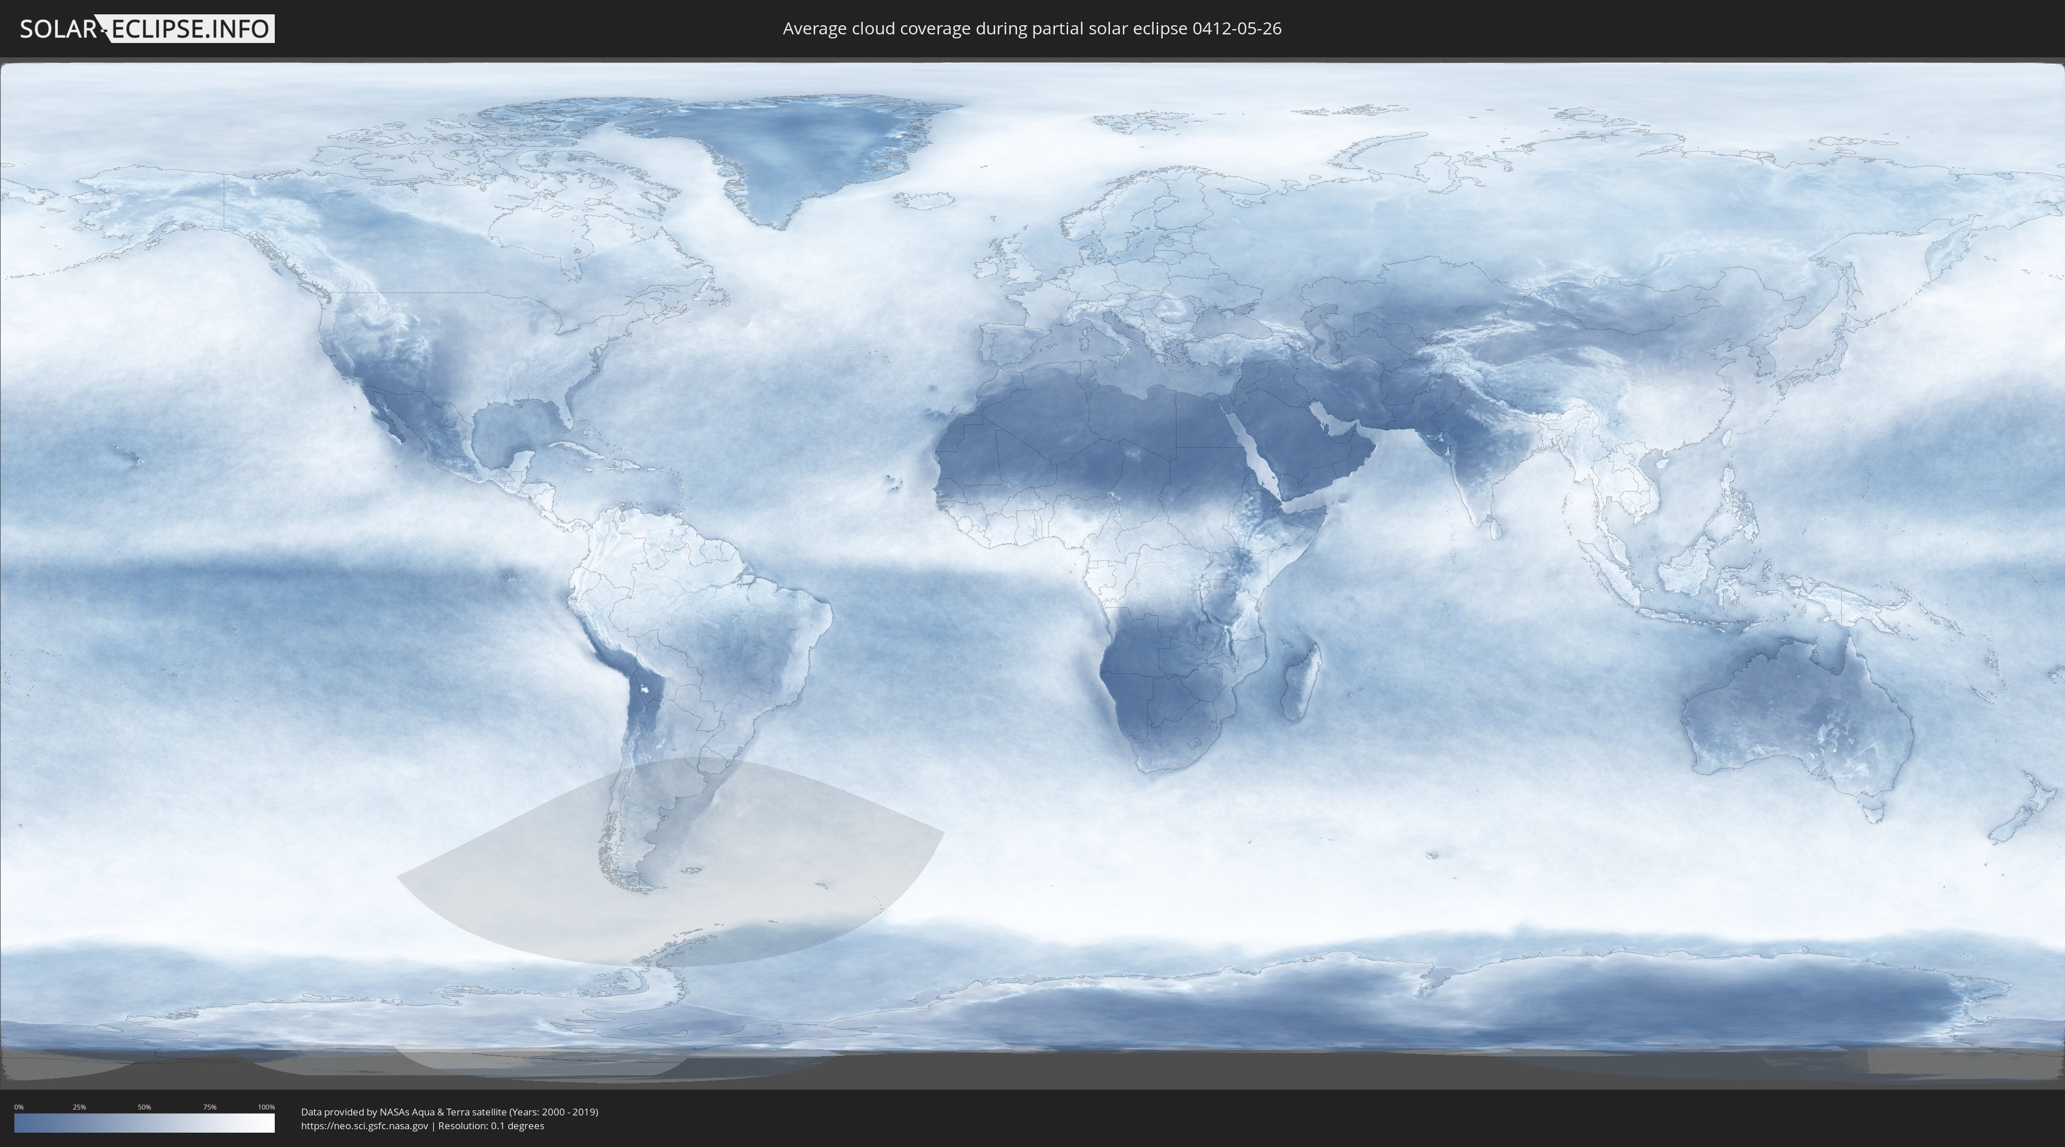Click the 100% legend label

coord(266,1107)
